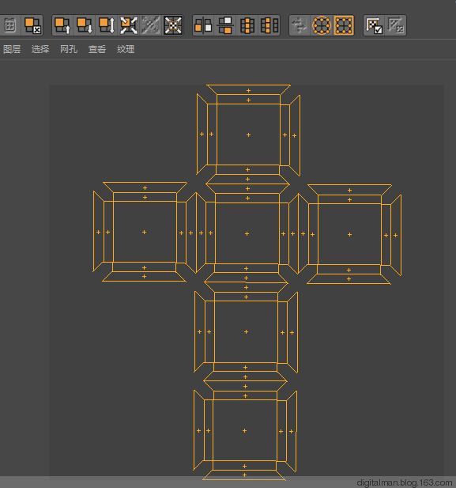Open the 纹理 menu
Viewport: 456px width, 488px height.
pyautogui.click(x=126, y=49)
